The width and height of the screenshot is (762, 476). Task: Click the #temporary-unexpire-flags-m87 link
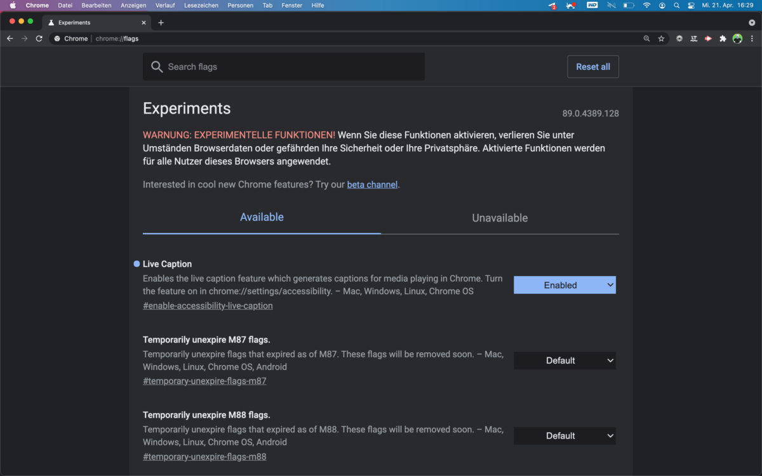tap(204, 381)
